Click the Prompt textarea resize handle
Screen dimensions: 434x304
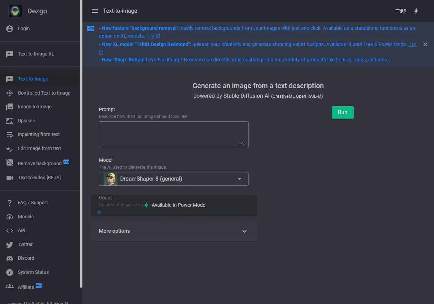pos(242,143)
